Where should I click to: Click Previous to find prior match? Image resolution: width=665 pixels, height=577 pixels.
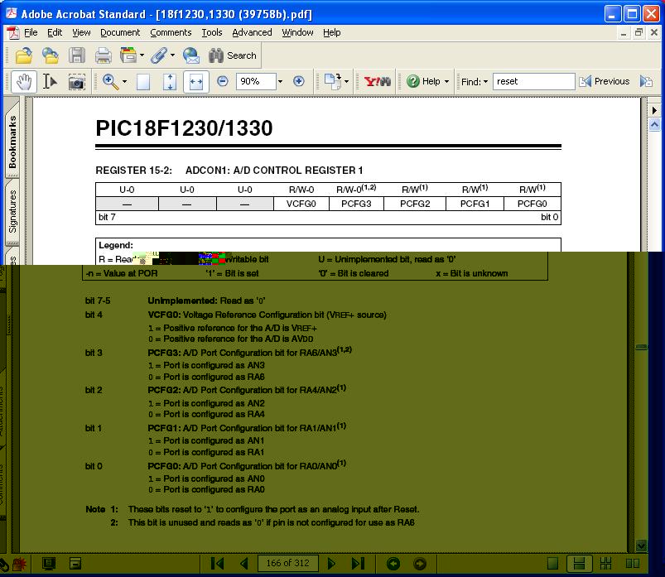(x=604, y=81)
